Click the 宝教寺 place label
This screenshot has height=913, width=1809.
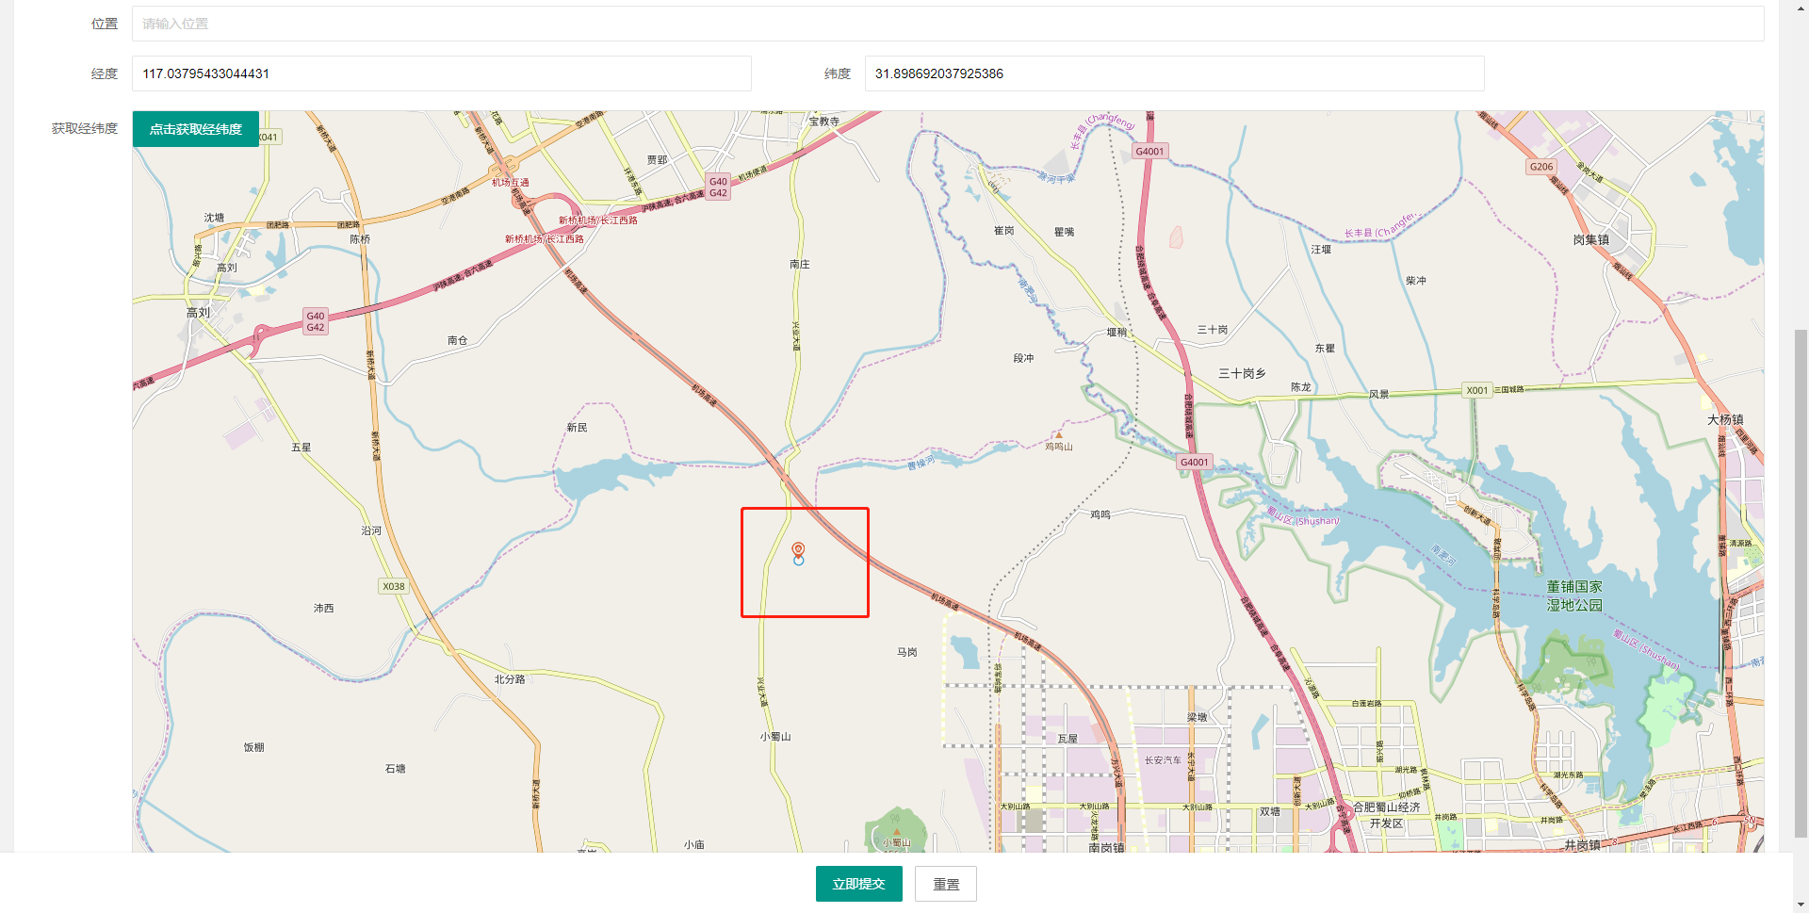(x=824, y=122)
